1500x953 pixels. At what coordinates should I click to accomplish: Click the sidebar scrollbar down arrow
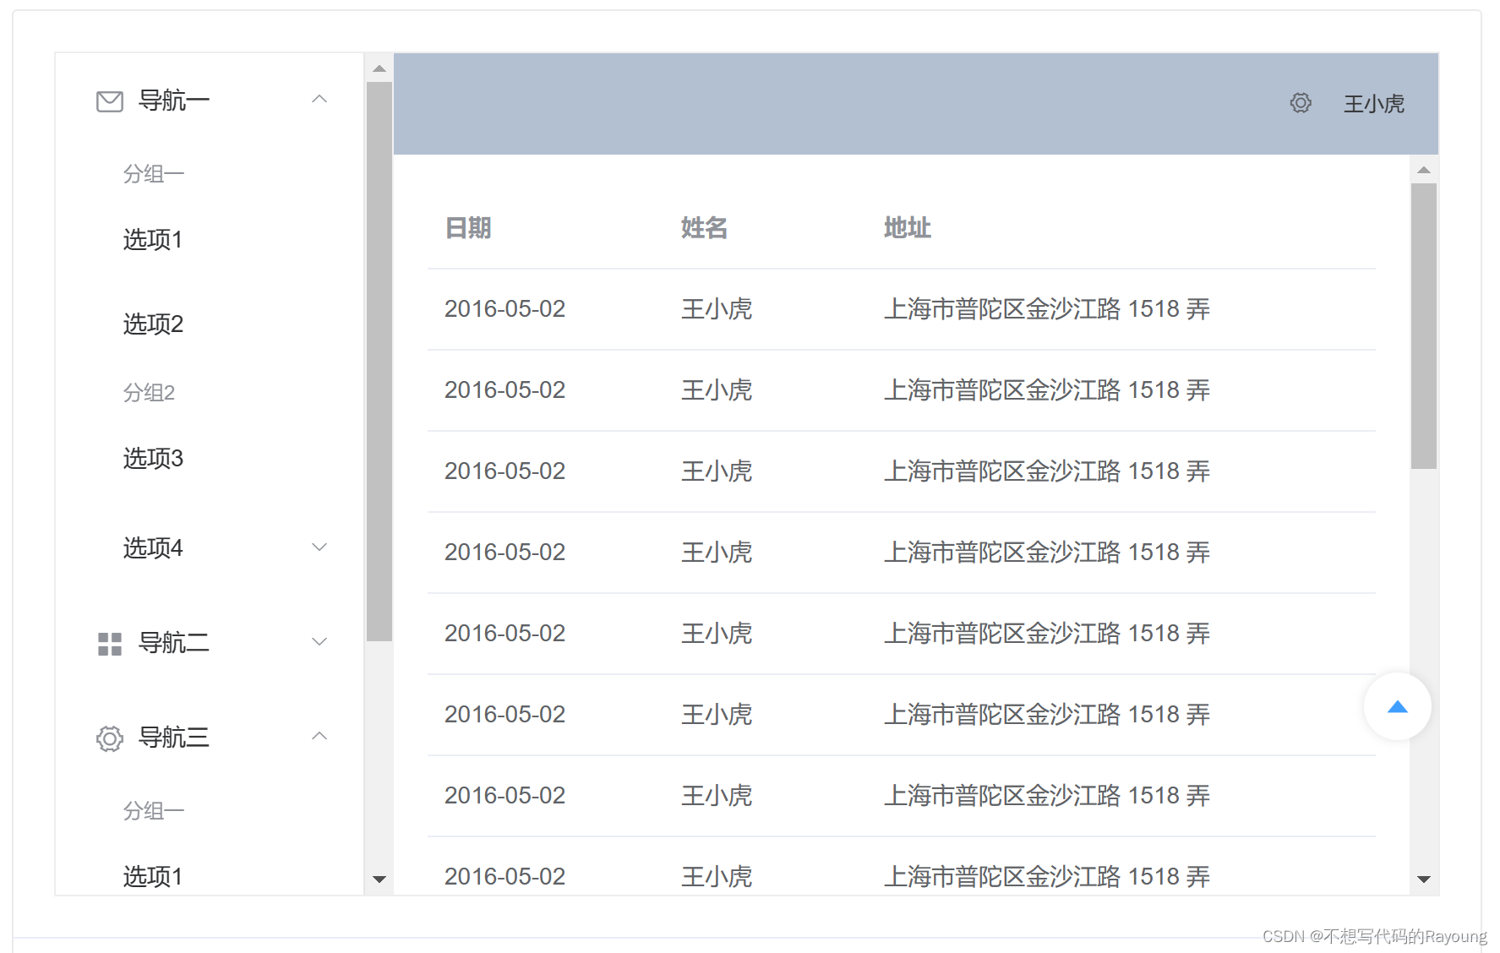pos(379,879)
